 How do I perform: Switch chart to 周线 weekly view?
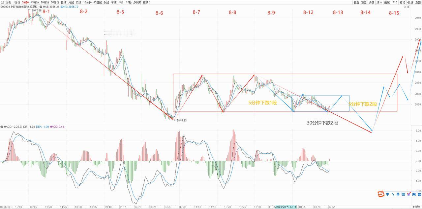[71, 2]
